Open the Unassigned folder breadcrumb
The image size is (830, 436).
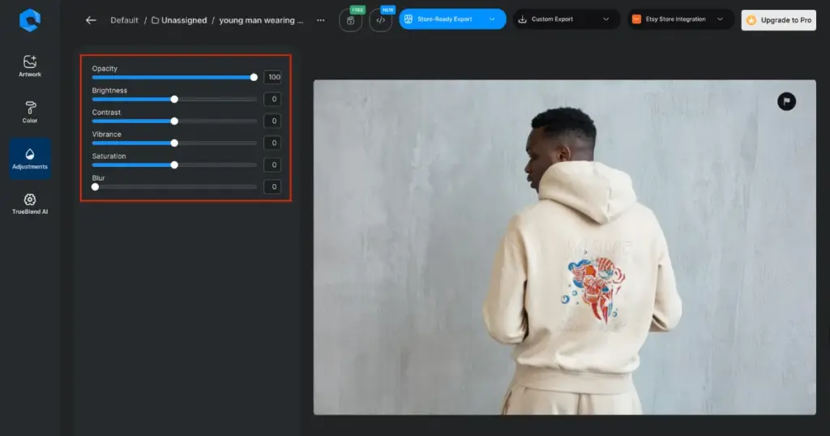tap(179, 20)
